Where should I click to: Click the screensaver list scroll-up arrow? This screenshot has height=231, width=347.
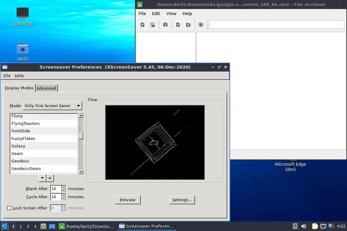(x=81, y=115)
